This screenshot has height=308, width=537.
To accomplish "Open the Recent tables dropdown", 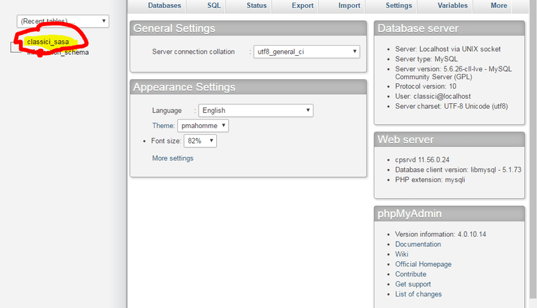I will tap(62, 21).
